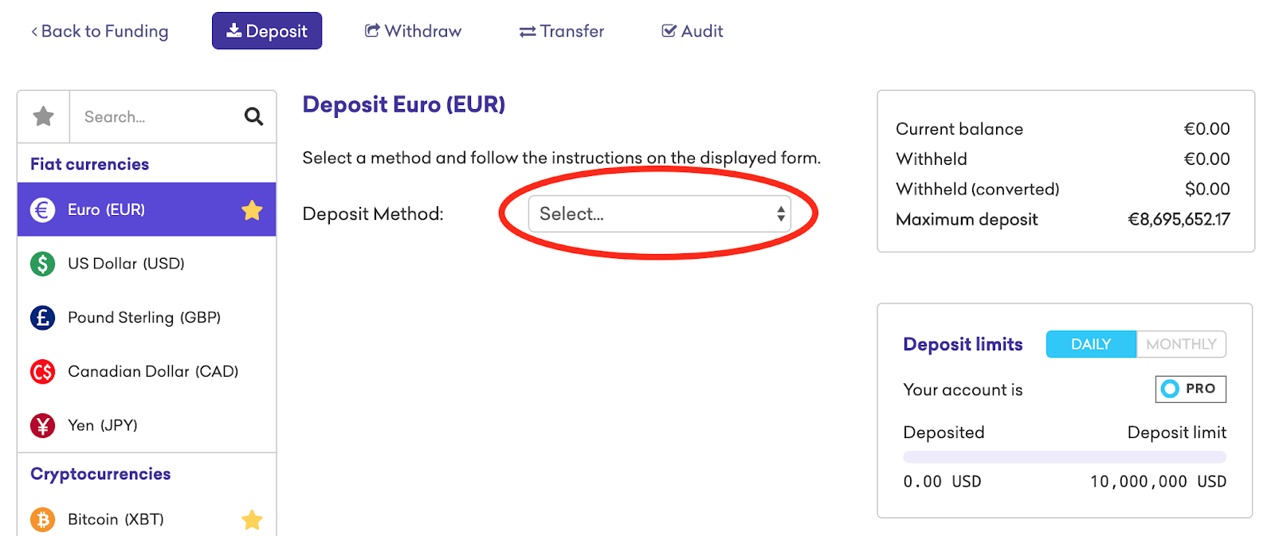
Task: Switch deposit limits to Monthly
Action: (1181, 344)
